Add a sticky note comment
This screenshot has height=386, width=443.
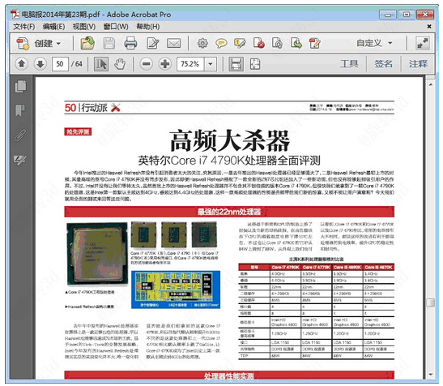(221, 43)
